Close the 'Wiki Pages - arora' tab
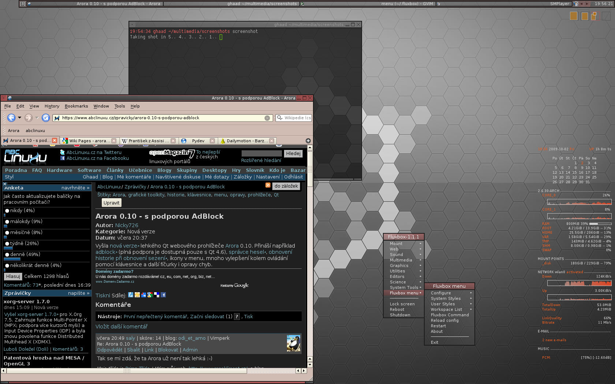This screenshot has height=384, width=615. 114,141
